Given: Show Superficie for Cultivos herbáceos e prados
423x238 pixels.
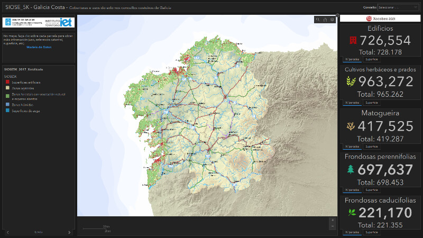Looking at the screenshot, I should 371,103.
